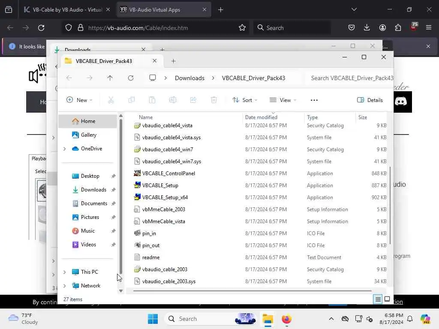
Task: Close the VBCABLE_Driver_Pack43 tab
Action: click(154, 61)
